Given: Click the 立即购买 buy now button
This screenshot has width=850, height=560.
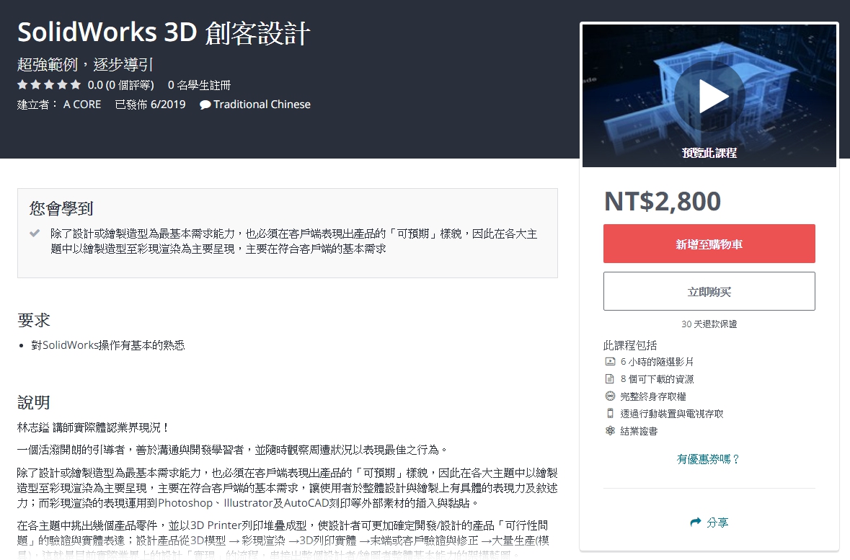Looking at the screenshot, I should [x=709, y=291].
